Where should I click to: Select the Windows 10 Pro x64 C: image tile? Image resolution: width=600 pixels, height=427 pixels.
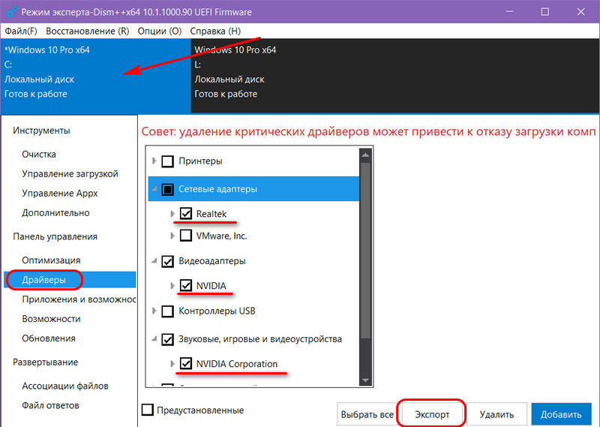(96, 76)
